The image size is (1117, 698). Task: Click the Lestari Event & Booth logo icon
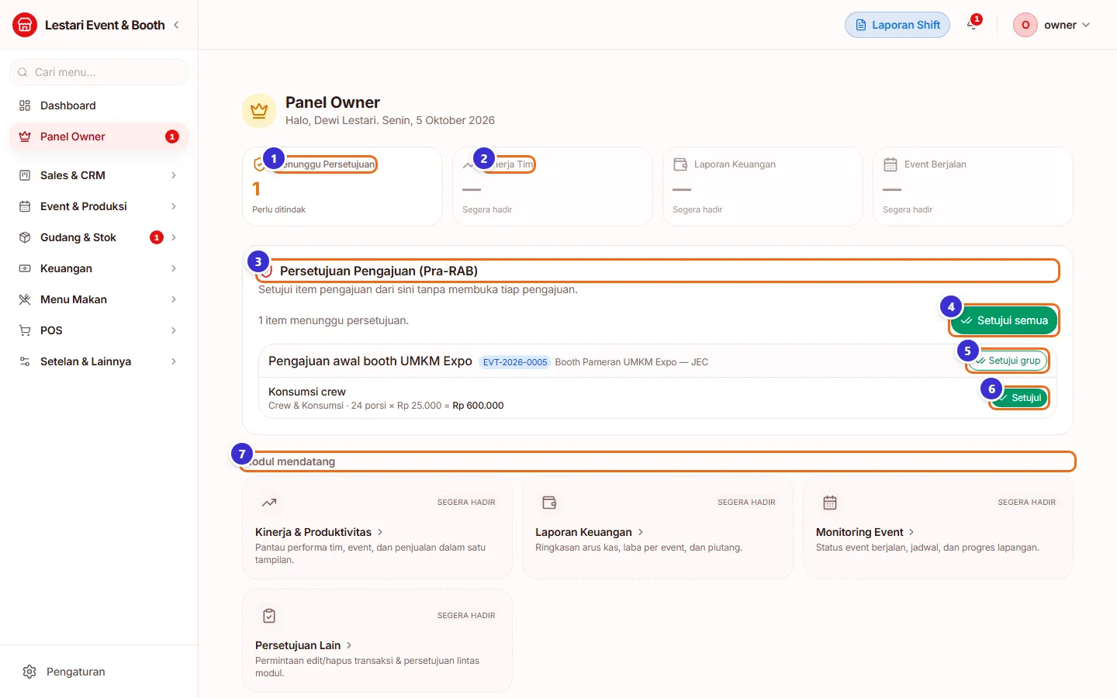pyautogui.click(x=25, y=25)
